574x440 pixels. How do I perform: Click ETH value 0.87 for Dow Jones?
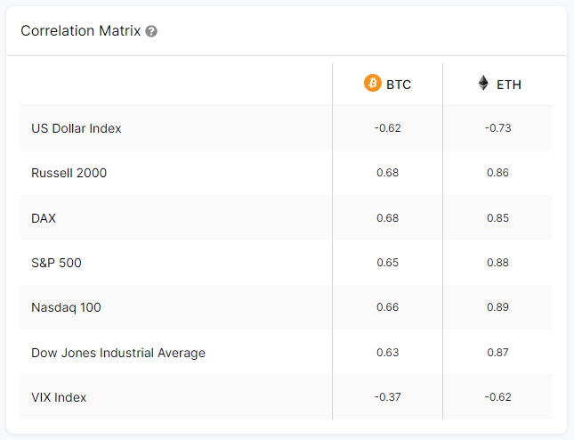(497, 353)
